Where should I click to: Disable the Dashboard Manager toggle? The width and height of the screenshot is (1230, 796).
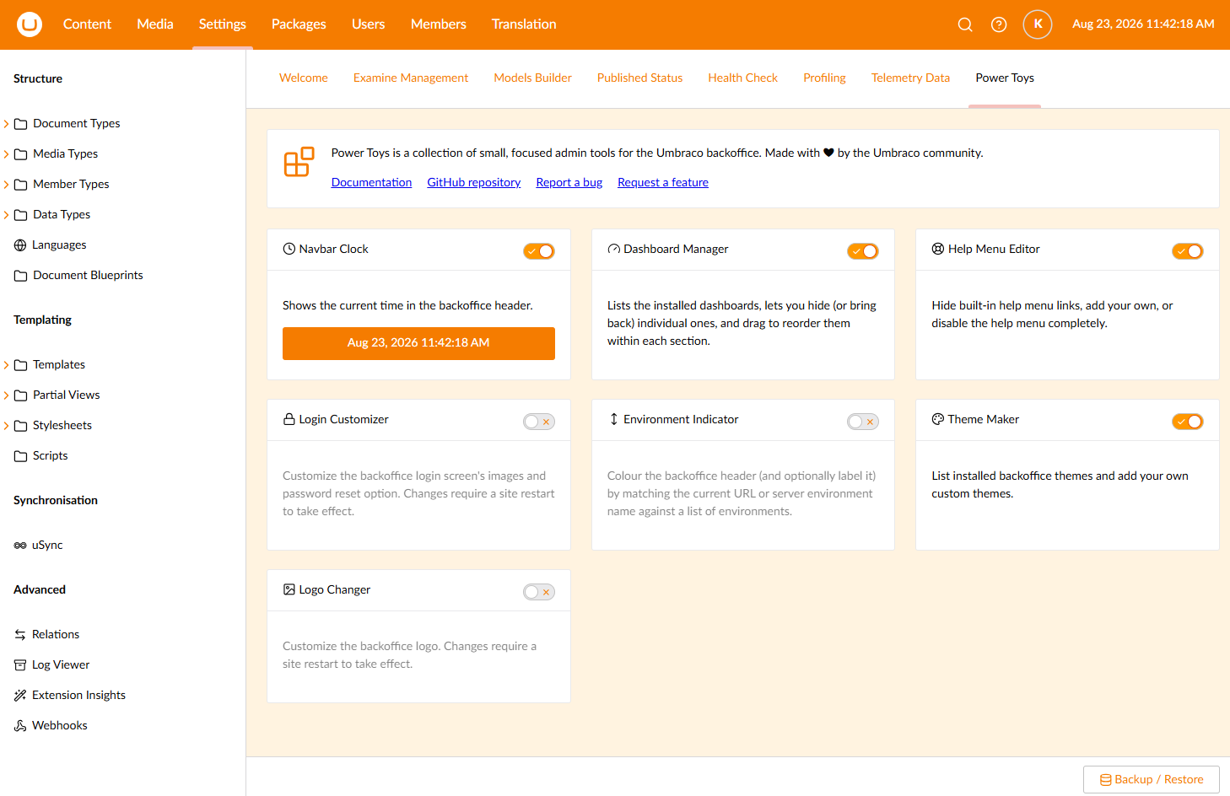[863, 251]
